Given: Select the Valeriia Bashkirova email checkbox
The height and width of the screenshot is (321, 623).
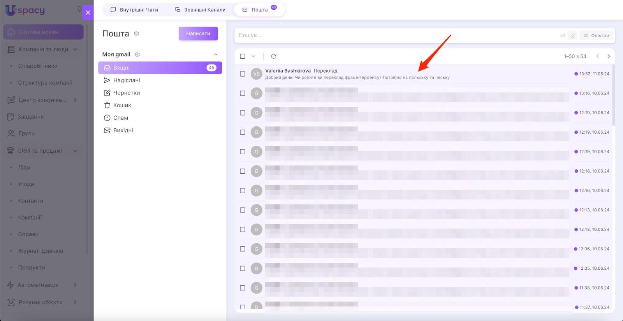Looking at the screenshot, I should pyautogui.click(x=243, y=74).
